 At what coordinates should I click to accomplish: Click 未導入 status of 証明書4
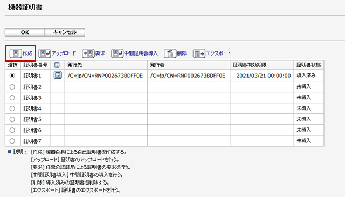[304, 108]
